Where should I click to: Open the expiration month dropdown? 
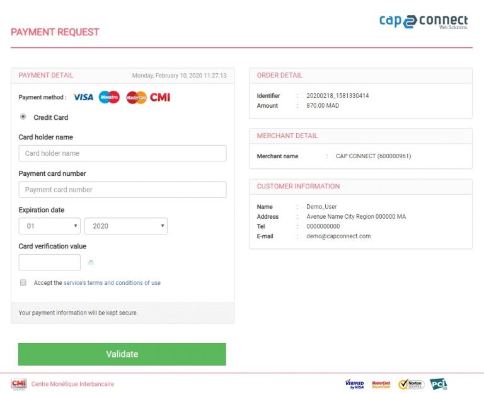tap(50, 226)
